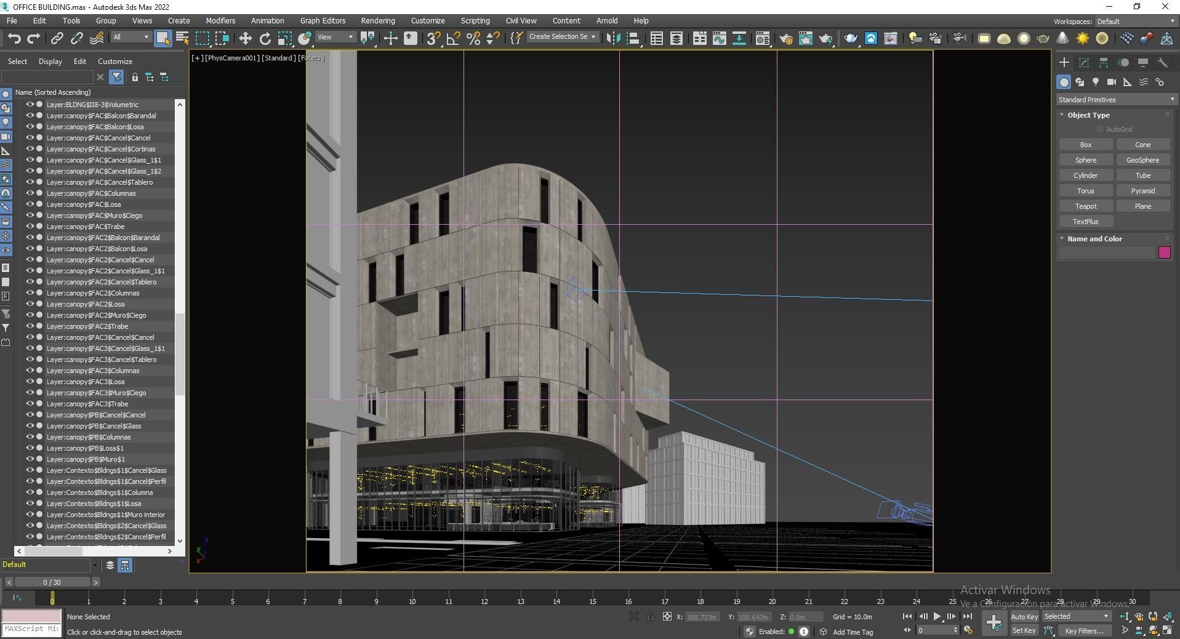Collapse the Object Type rollout
This screenshot has width=1180, height=639.
click(1088, 115)
